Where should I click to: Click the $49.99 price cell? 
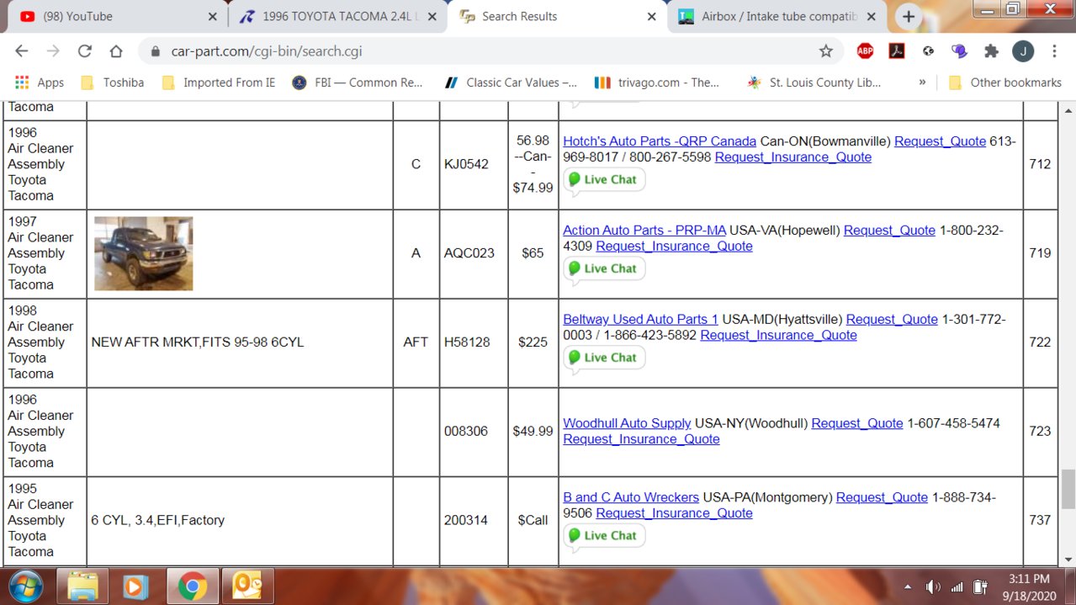point(533,432)
